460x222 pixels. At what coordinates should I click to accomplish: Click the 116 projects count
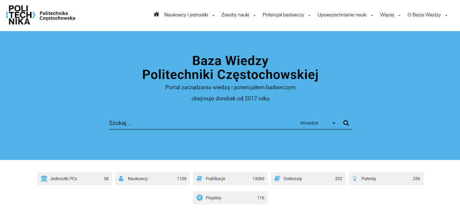pyautogui.click(x=261, y=198)
